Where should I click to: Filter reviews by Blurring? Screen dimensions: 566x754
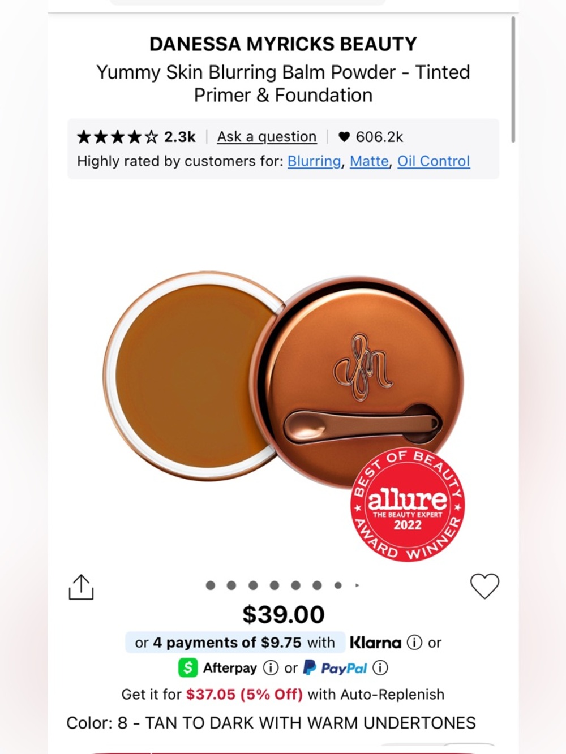point(314,161)
